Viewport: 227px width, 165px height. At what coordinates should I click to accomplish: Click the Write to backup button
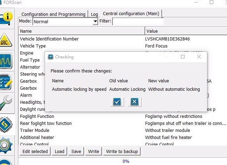(122, 151)
